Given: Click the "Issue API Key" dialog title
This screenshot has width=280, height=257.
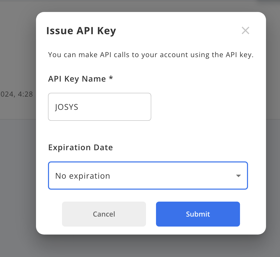Looking at the screenshot, I should 81,31.
